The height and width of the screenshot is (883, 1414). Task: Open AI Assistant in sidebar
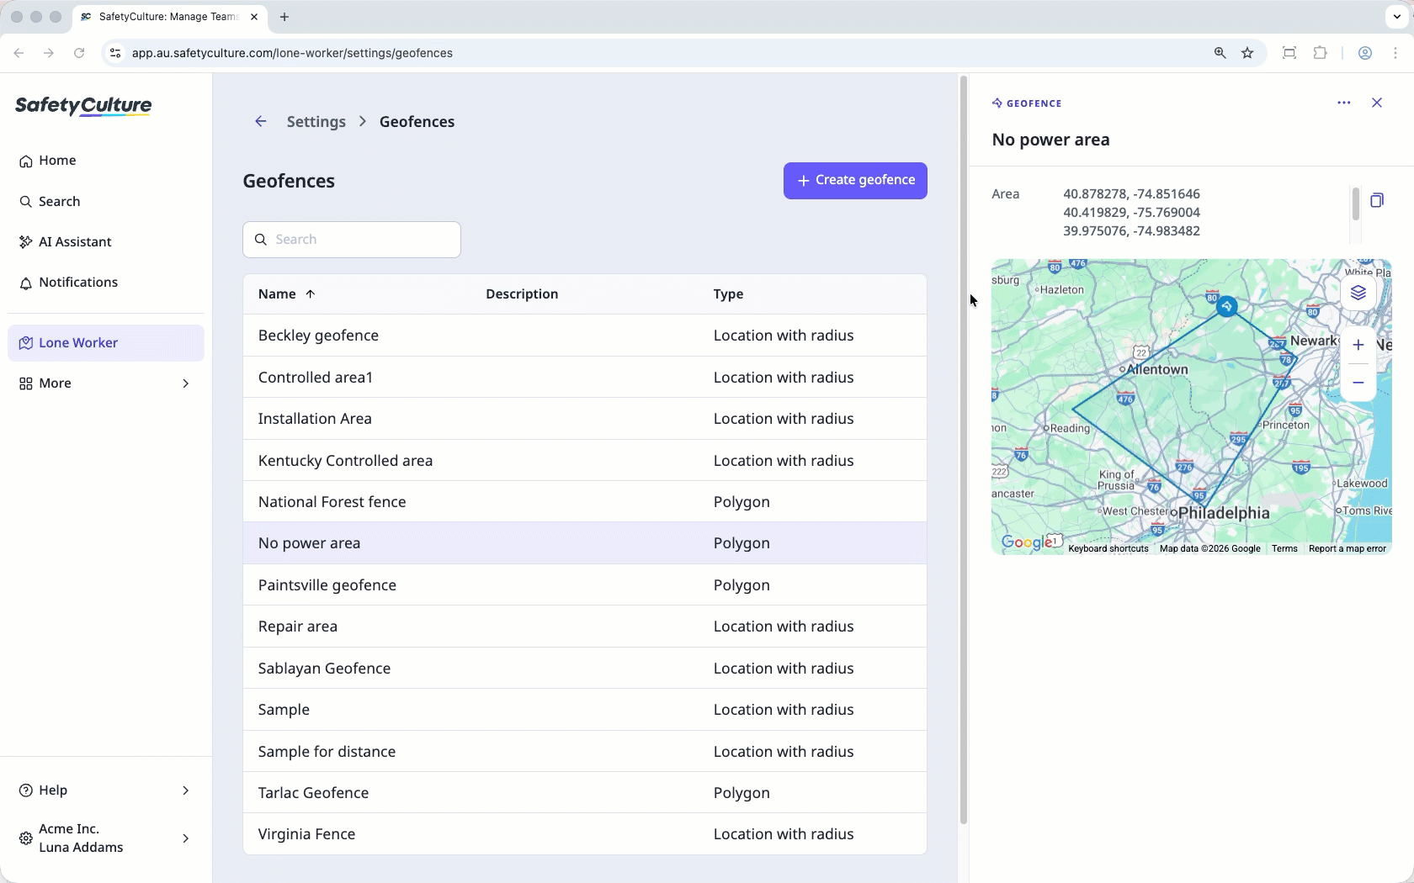(x=106, y=242)
